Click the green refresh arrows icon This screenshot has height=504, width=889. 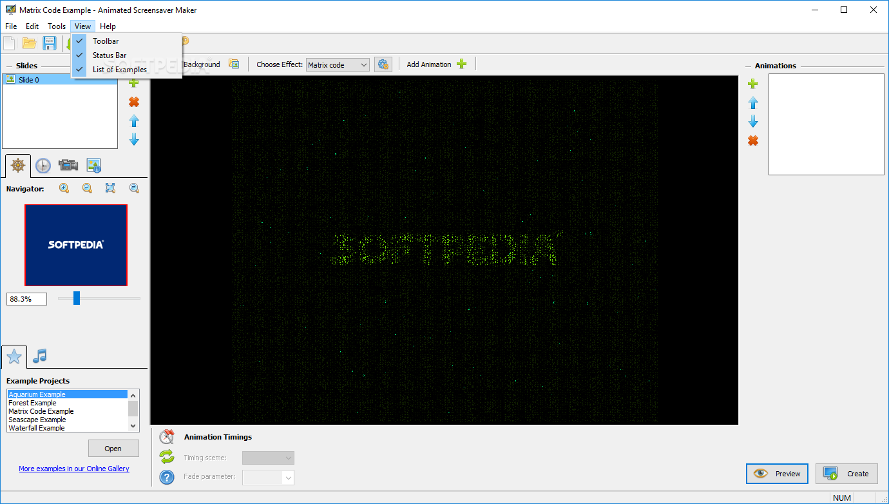(167, 457)
